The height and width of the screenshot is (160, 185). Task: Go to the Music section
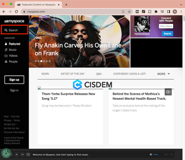[x=11, y=50]
